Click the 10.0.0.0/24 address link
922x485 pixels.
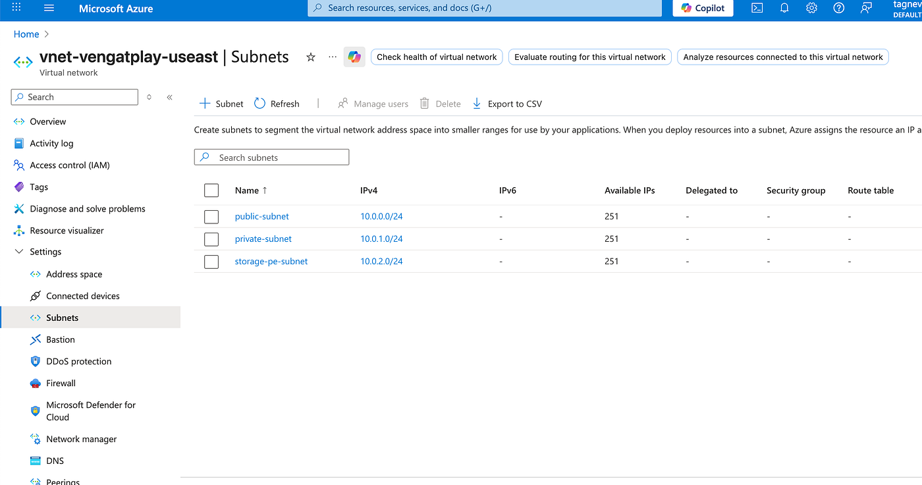coord(381,217)
